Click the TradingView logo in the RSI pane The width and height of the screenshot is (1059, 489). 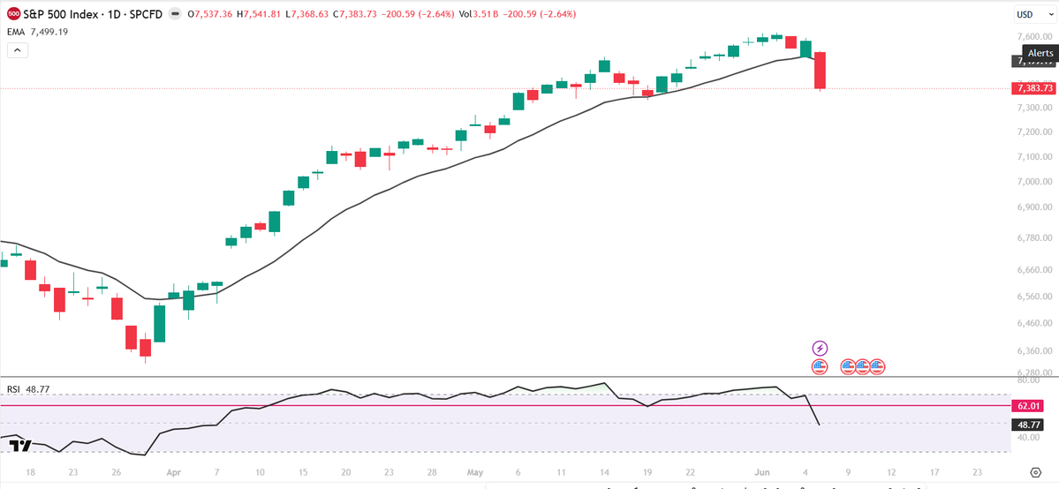coord(19,444)
